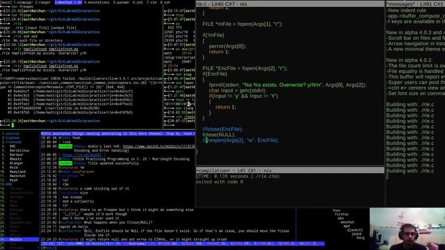Open tmux window 5:pacman
This screenshot has width=445, height=250.
pyautogui.click(x=121, y=2)
